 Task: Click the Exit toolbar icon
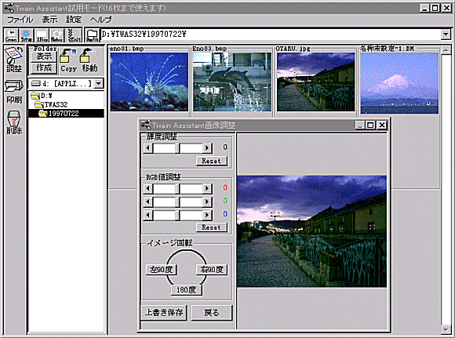[74, 35]
